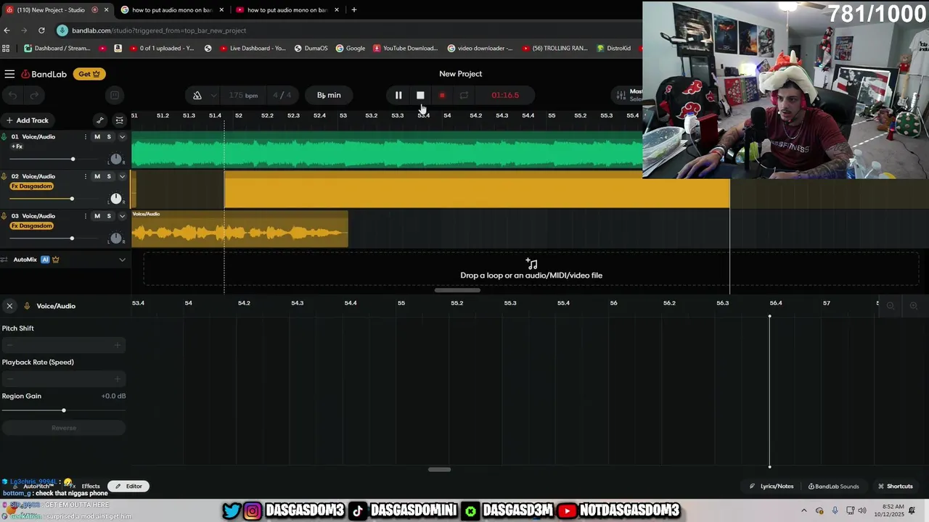This screenshot has width=929, height=522.
Task: Expand track 02 options chevron
Action: coord(122,176)
